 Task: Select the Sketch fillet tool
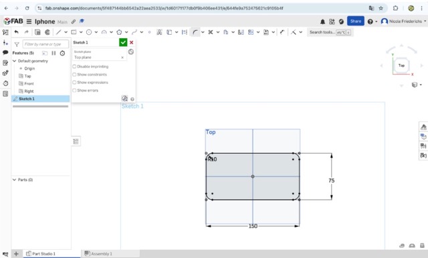point(195,32)
